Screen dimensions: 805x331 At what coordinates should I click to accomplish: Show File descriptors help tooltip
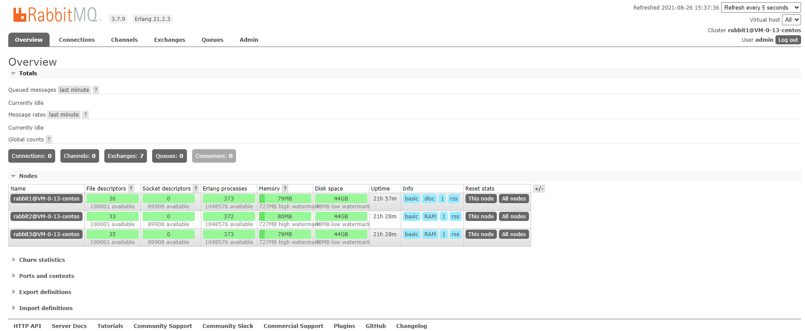tap(131, 189)
